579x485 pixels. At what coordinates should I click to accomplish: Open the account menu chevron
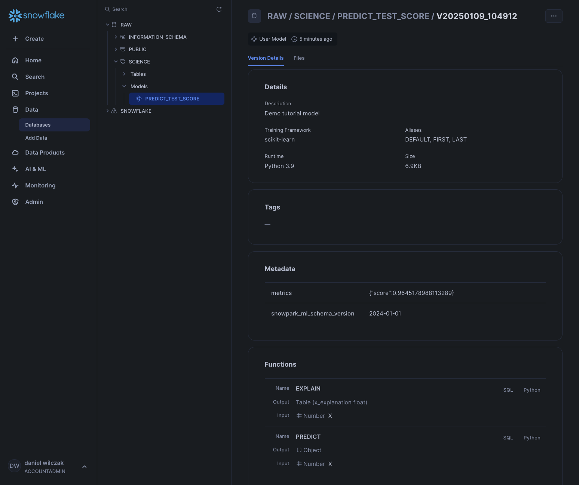[x=85, y=467]
